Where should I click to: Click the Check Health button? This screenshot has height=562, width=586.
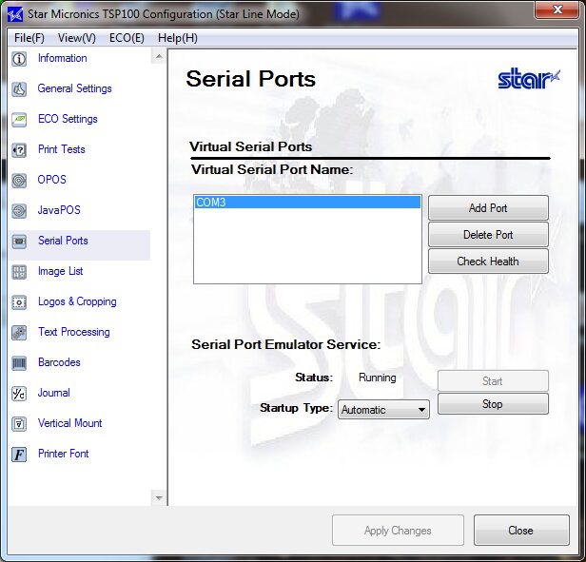[488, 262]
